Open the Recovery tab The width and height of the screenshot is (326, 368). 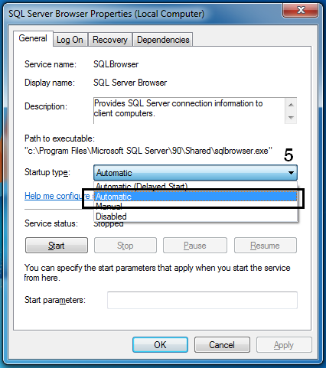(110, 40)
